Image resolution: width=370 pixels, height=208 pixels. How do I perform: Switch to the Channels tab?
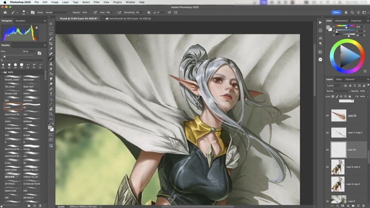pyautogui.click(x=350, y=79)
